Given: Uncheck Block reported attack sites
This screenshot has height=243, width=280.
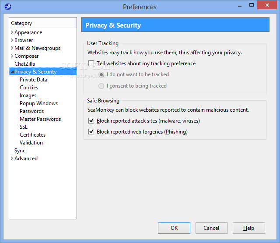Looking at the screenshot, I should pos(91,121).
